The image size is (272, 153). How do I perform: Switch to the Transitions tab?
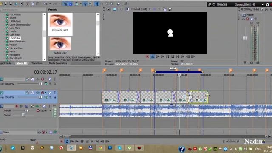click(37, 63)
